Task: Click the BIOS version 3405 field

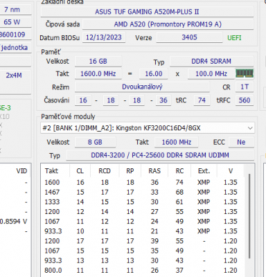Action: click(x=189, y=37)
